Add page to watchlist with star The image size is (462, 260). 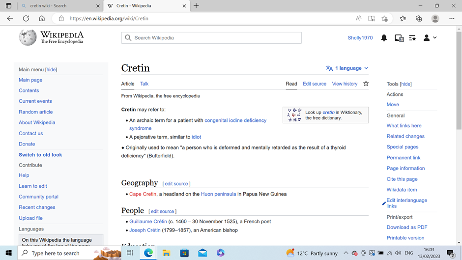click(x=366, y=84)
